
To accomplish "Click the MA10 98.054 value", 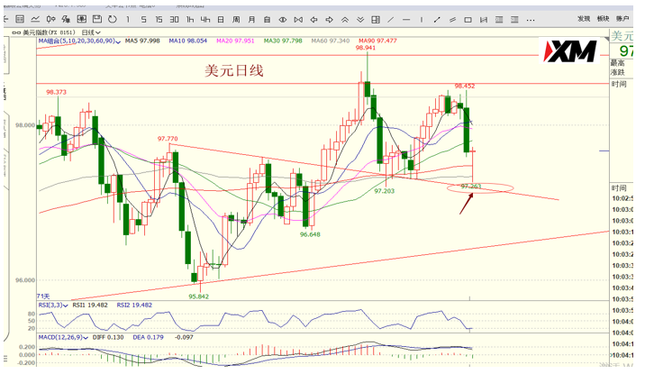I will pyautogui.click(x=188, y=41).
